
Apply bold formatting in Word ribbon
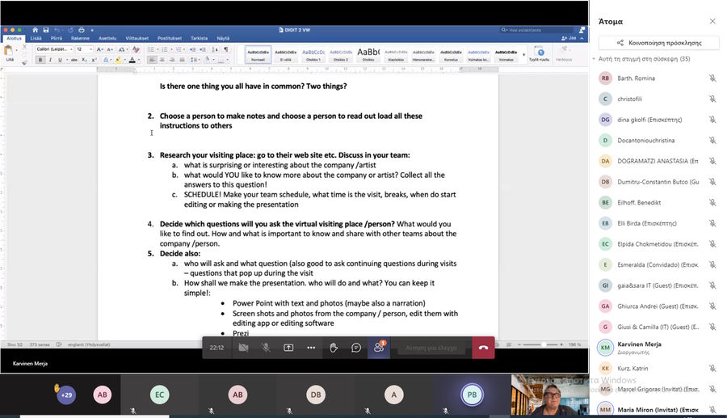point(39,60)
